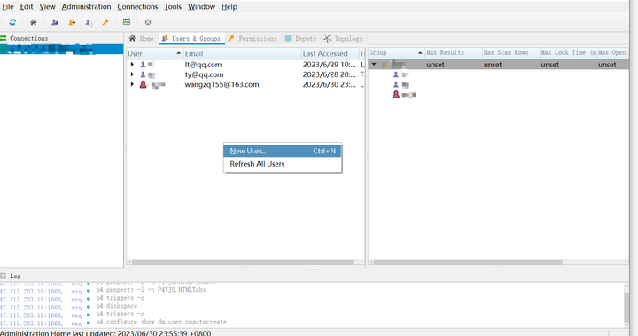The height and width of the screenshot is (336, 638).
Task: Click the Max Scan Rows column header
Action: pos(510,53)
